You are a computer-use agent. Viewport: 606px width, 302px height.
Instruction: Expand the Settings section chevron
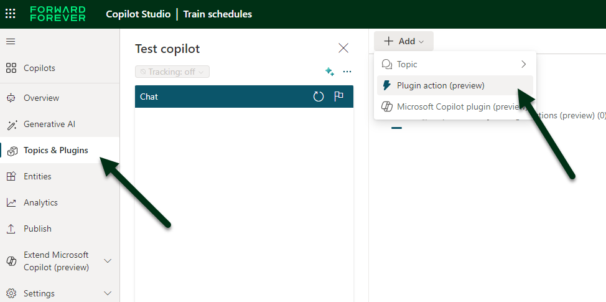tap(108, 293)
